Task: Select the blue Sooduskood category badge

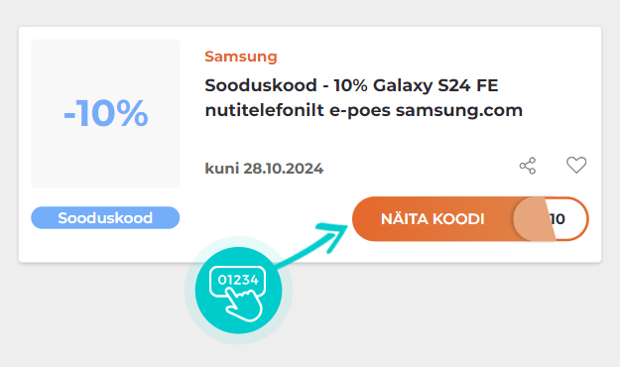Action: point(105,217)
